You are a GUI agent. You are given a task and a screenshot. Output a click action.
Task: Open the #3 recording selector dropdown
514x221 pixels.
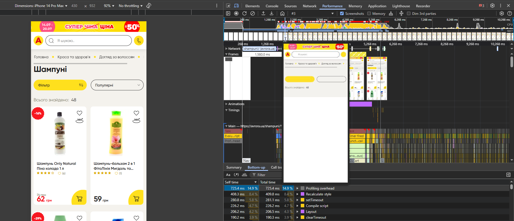(x=312, y=13)
